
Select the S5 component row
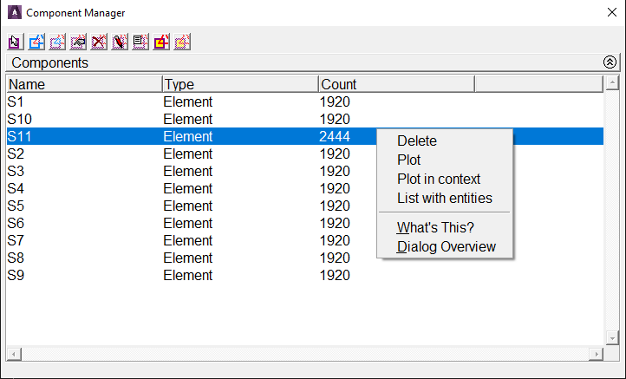pos(305,206)
